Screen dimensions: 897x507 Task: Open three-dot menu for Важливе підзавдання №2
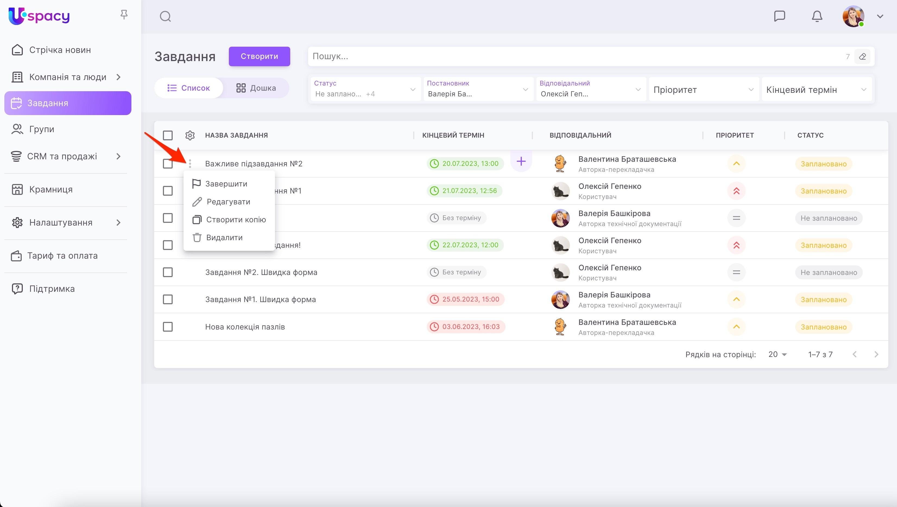(x=190, y=163)
